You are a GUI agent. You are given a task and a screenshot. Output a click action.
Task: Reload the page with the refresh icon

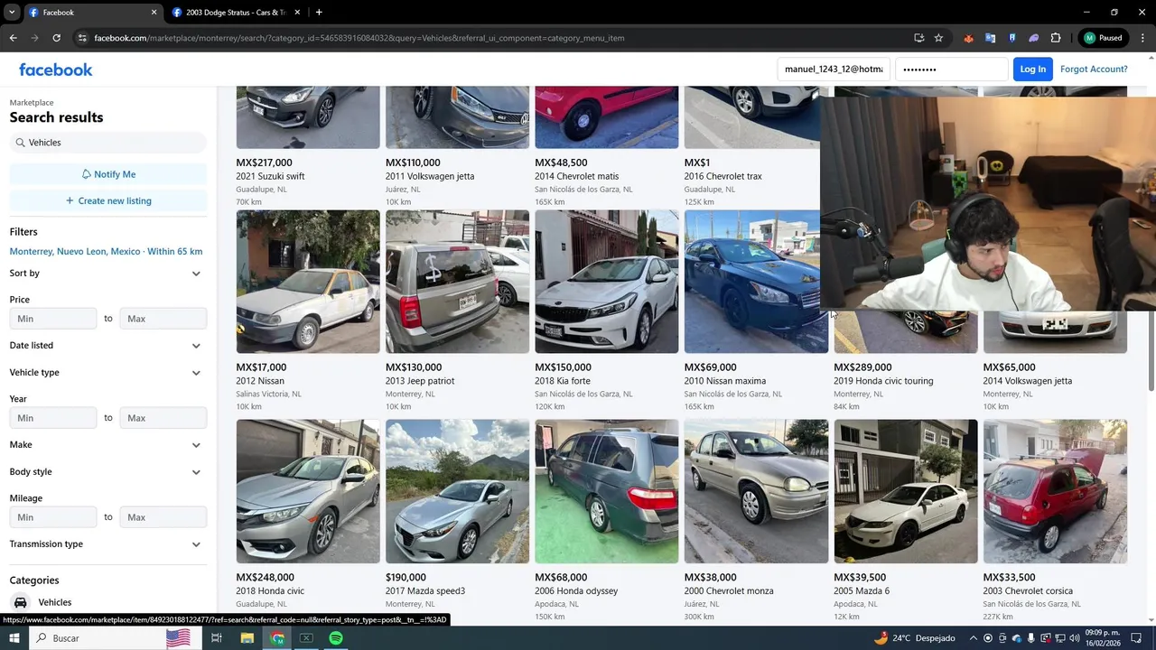pos(56,38)
